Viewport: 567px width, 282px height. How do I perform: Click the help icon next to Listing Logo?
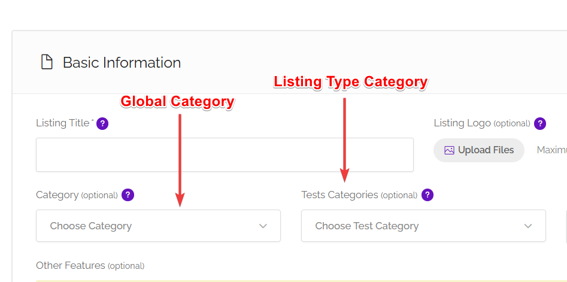pos(540,124)
